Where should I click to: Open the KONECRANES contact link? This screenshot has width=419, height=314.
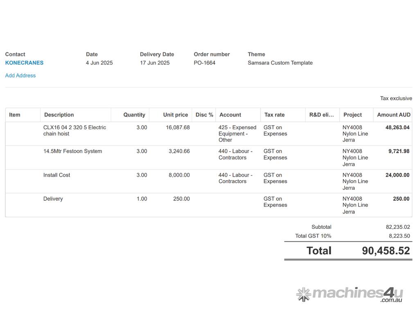point(24,63)
